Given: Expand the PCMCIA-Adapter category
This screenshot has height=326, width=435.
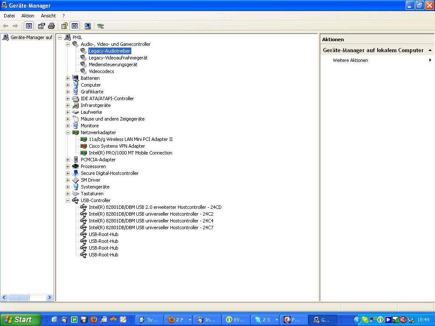Looking at the screenshot, I should point(68,160).
